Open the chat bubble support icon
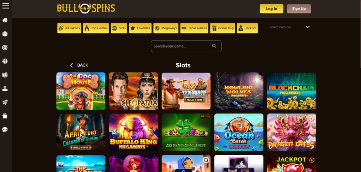The width and height of the screenshot is (361, 172). (x=5, y=130)
